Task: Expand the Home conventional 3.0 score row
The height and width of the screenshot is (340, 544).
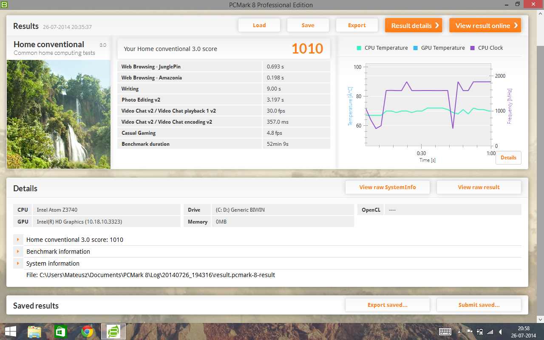Action: tap(18, 240)
